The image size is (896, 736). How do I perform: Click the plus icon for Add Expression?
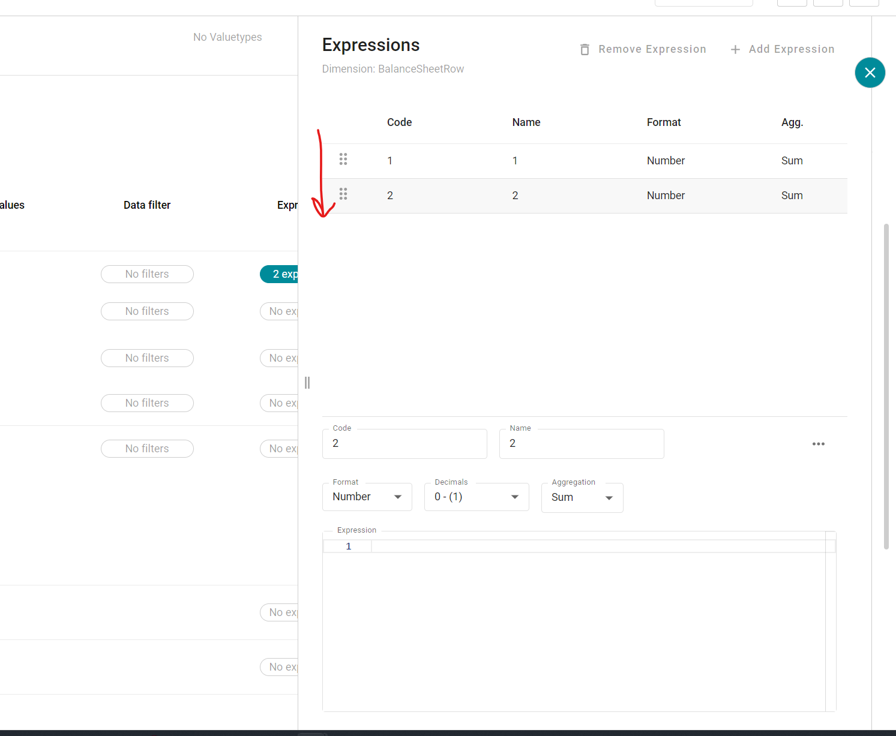[x=735, y=49]
